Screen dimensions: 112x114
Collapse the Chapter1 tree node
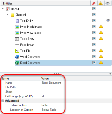pos(7,15)
